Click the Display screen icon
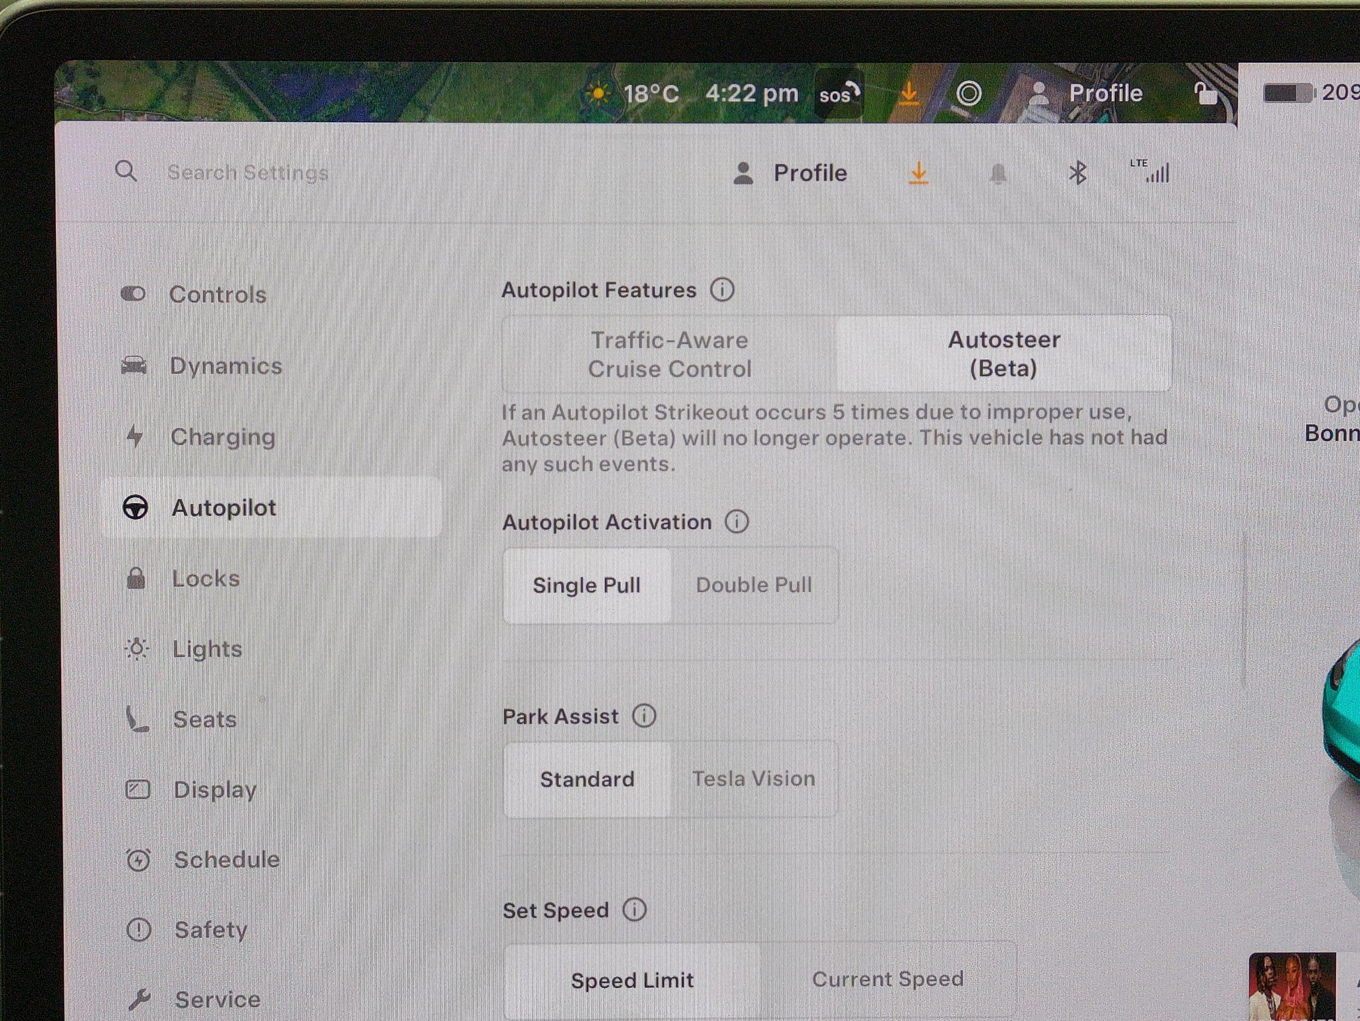This screenshot has width=1360, height=1021. tap(137, 789)
